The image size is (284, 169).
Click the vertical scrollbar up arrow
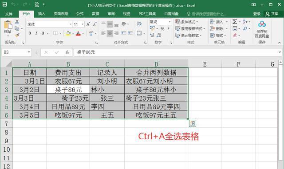click(280, 62)
